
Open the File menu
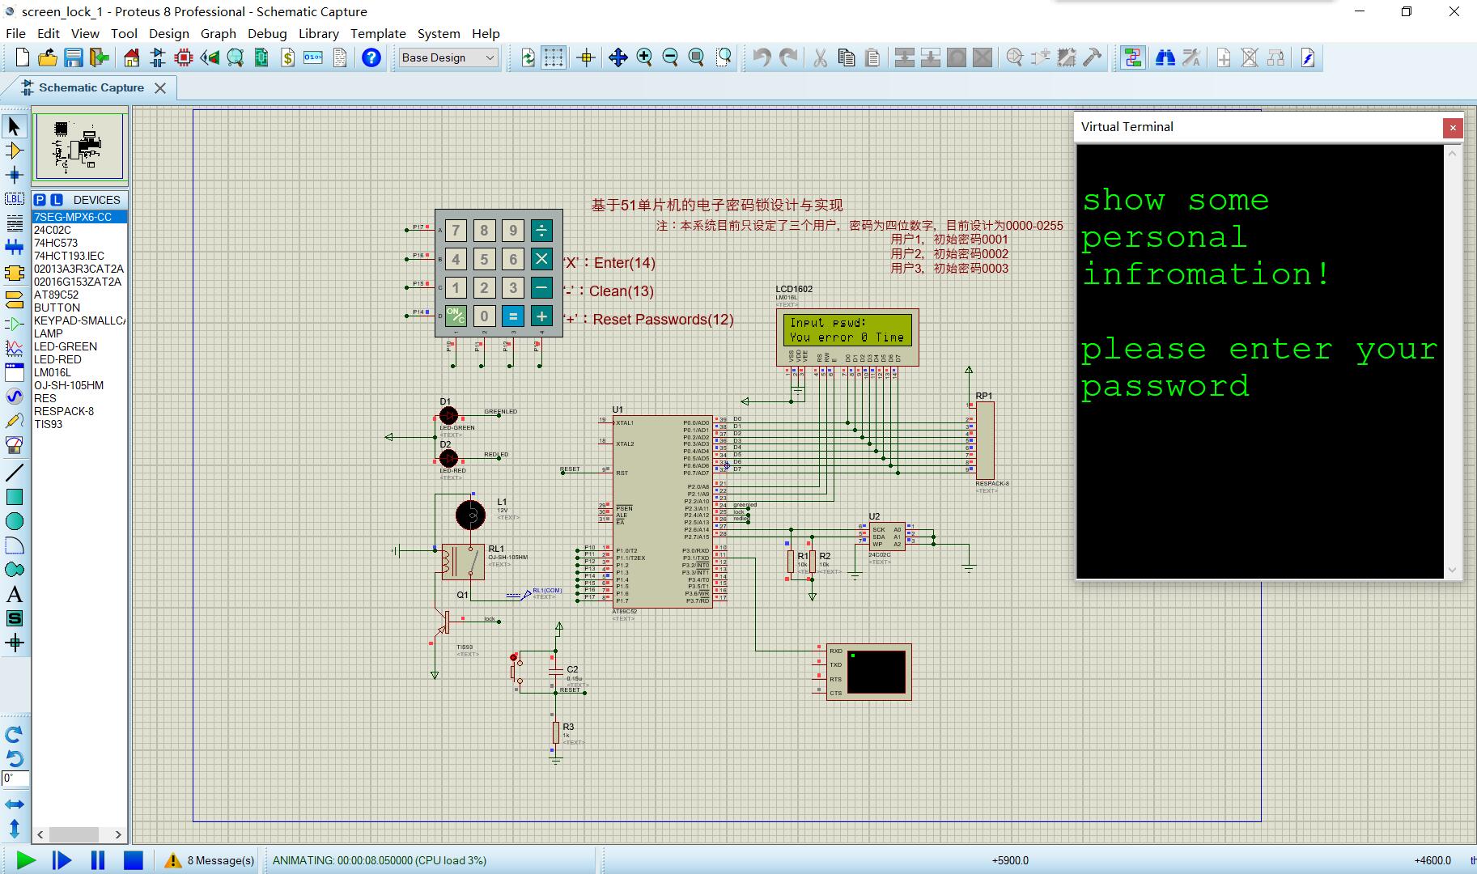click(x=15, y=33)
